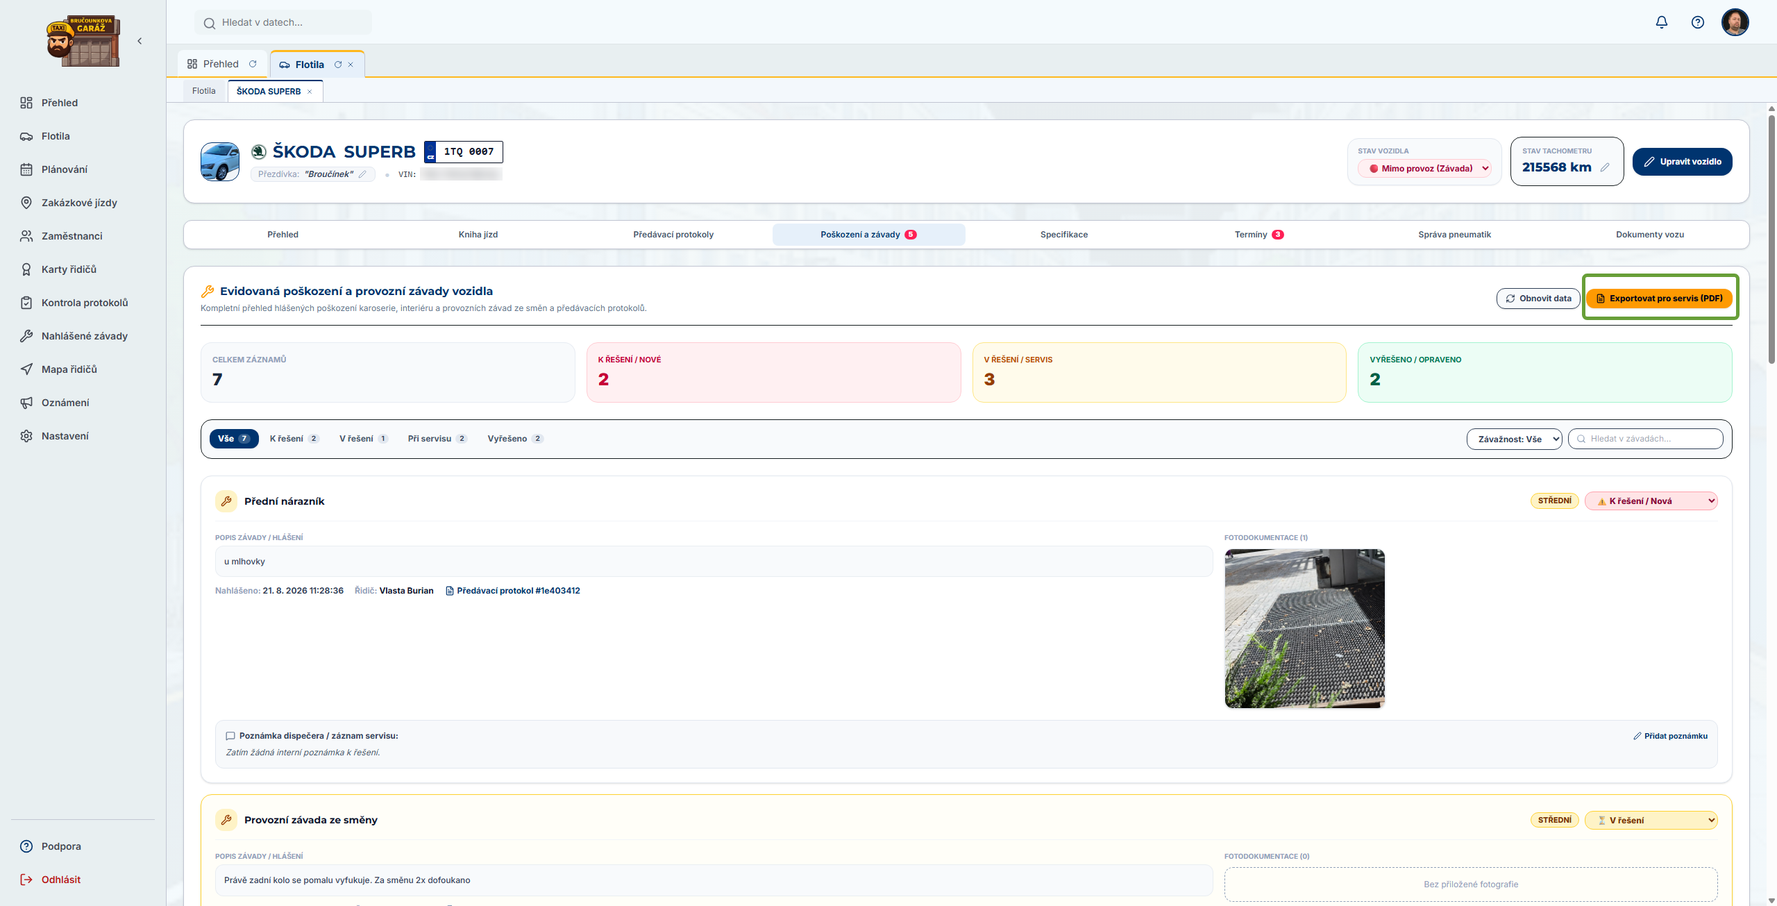Click Obnovit data button
This screenshot has height=906, width=1777.
tap(1538, 299)
